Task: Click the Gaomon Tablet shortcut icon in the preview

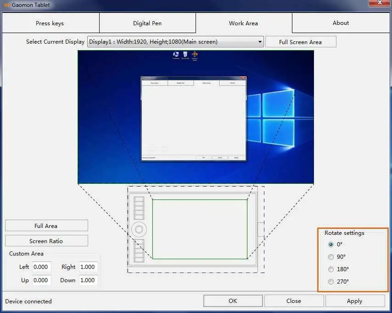Action: (195, 55)
